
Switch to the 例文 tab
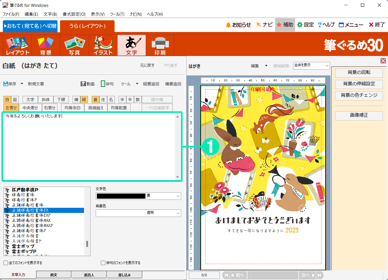click(x=54, y=275)
